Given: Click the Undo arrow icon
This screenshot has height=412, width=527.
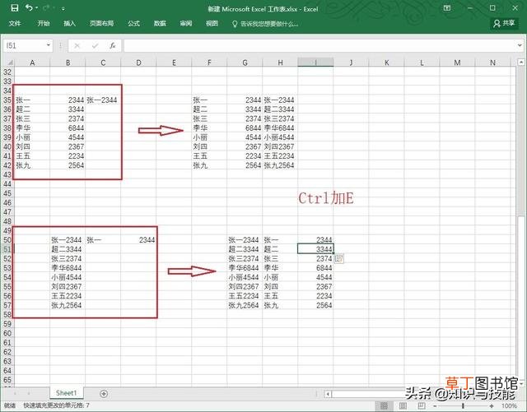Looking at the screenshot, I should click(30, 7).
